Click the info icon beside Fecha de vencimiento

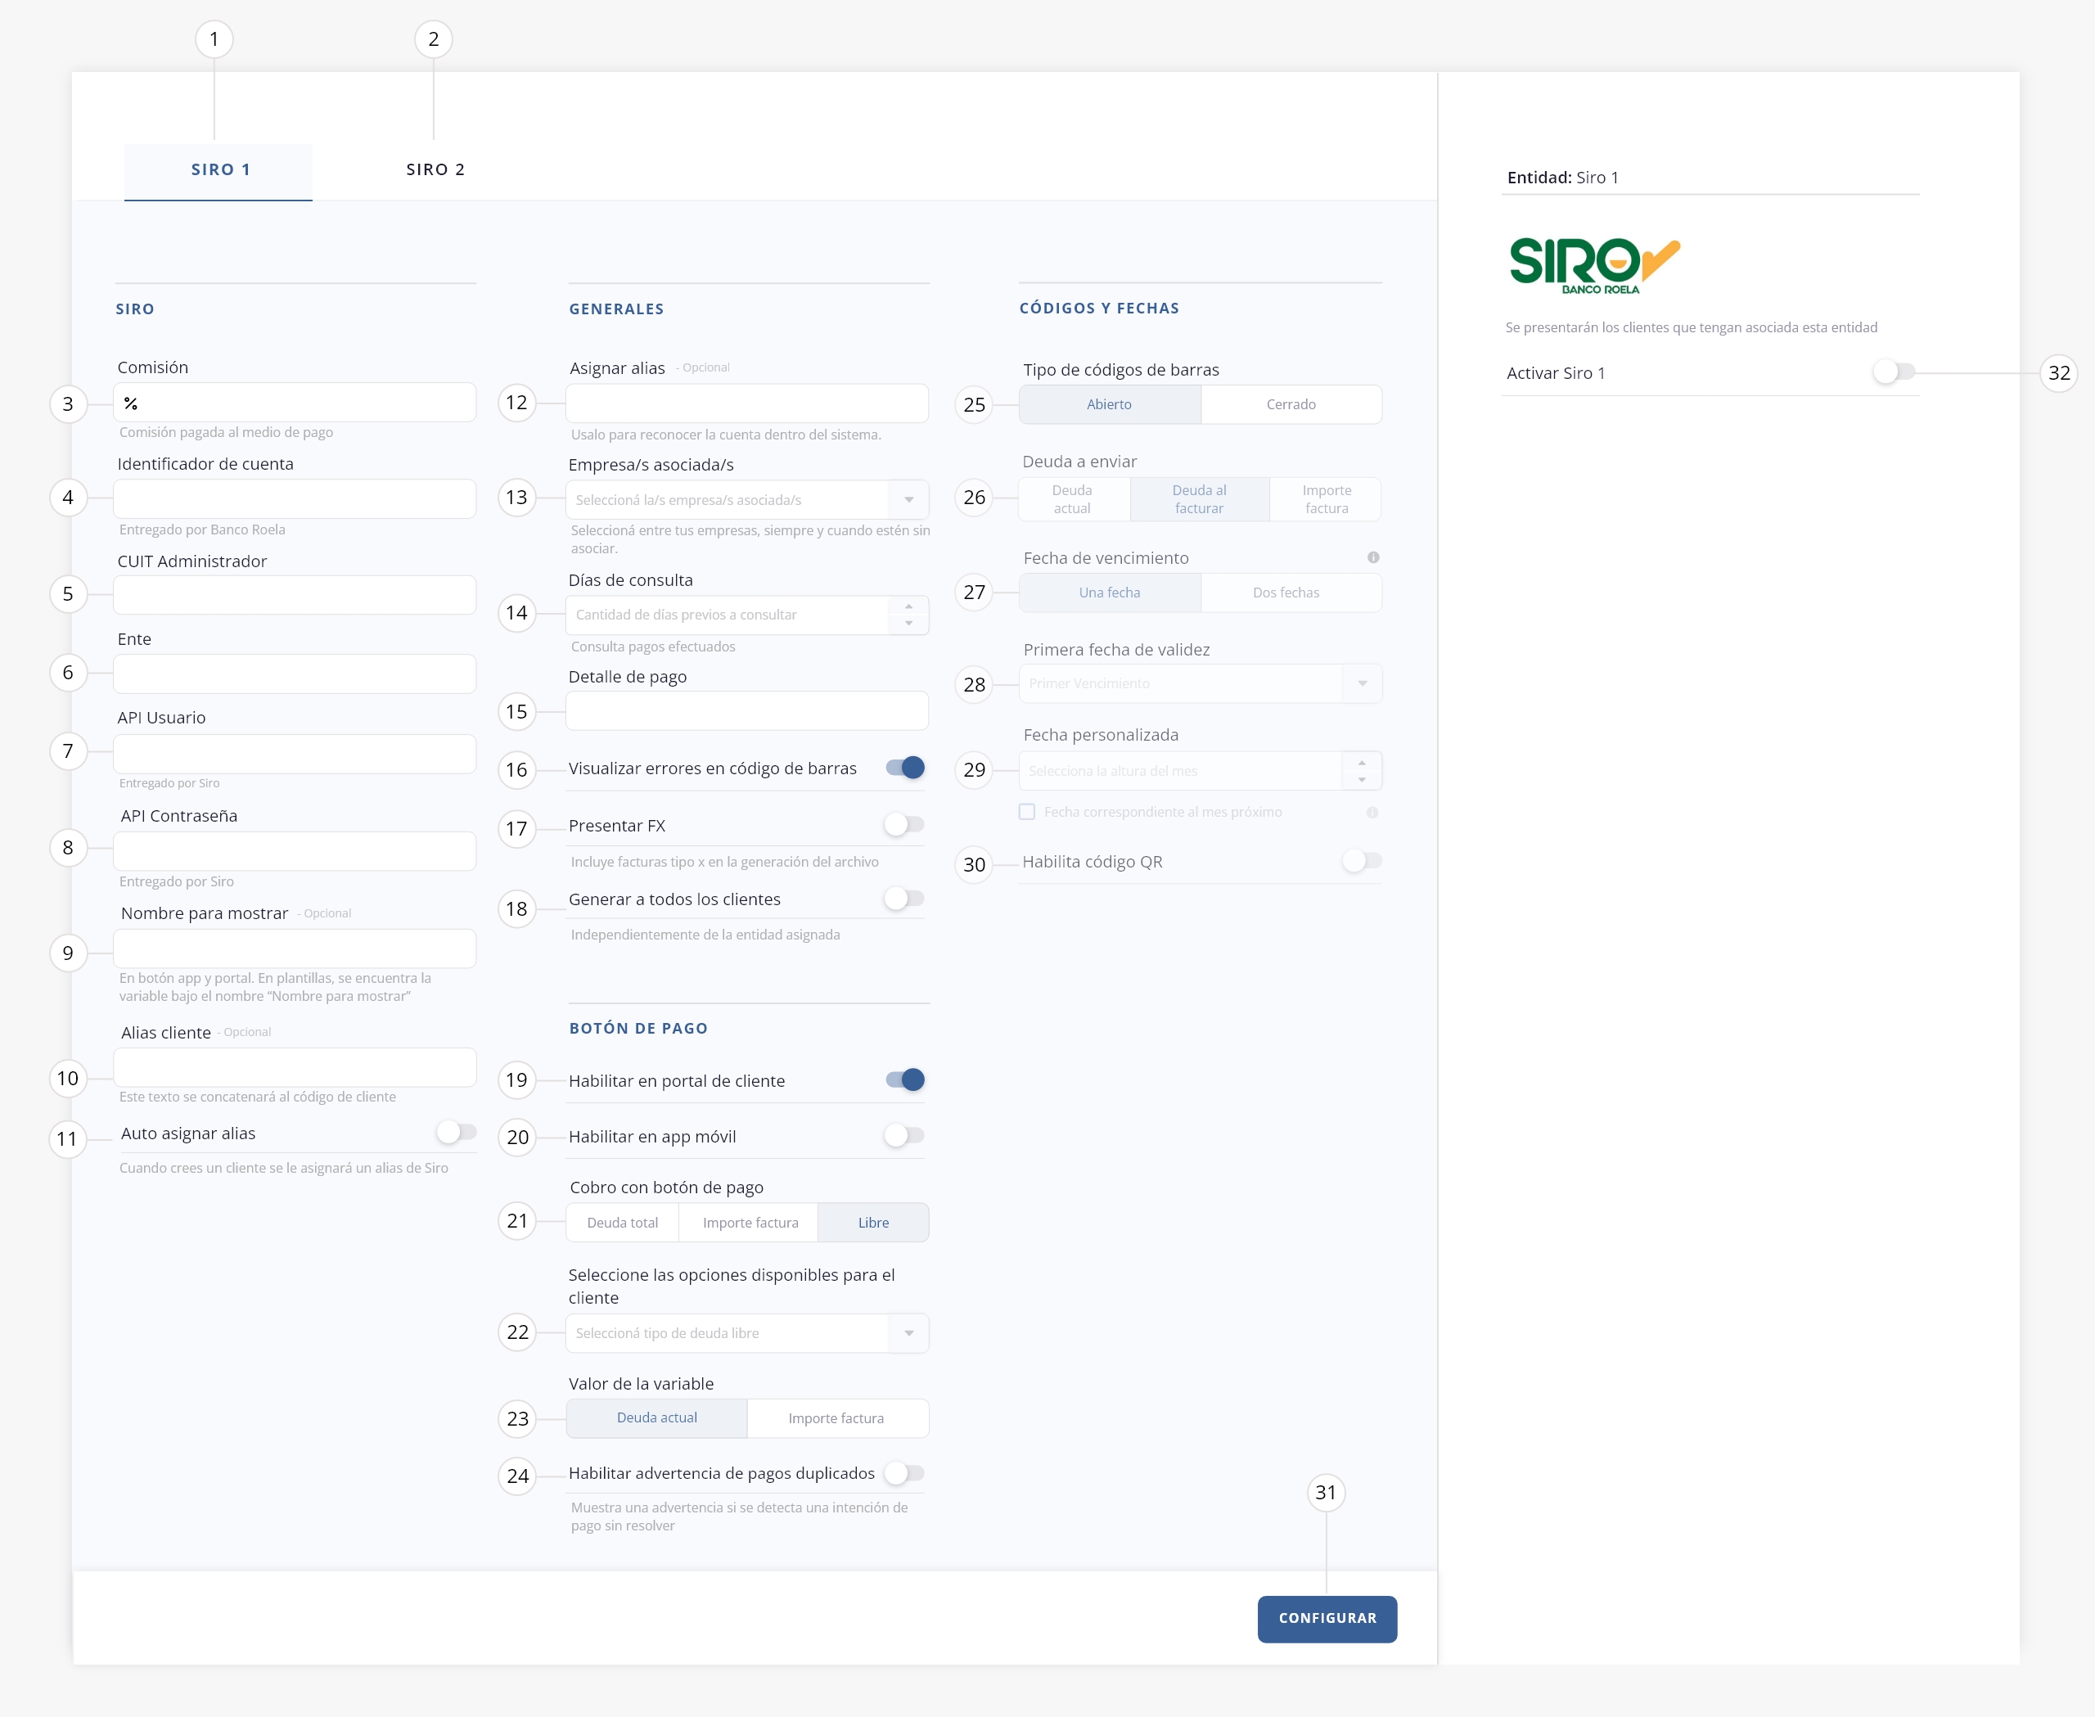point(1373,558)
